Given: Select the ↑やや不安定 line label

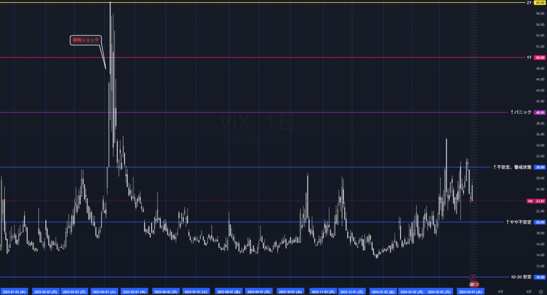Looking at the screenshot, I should click(518, 222).
